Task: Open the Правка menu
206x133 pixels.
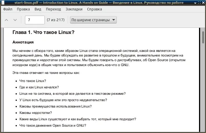Action: pyautogui.click(x=23, y=9)
